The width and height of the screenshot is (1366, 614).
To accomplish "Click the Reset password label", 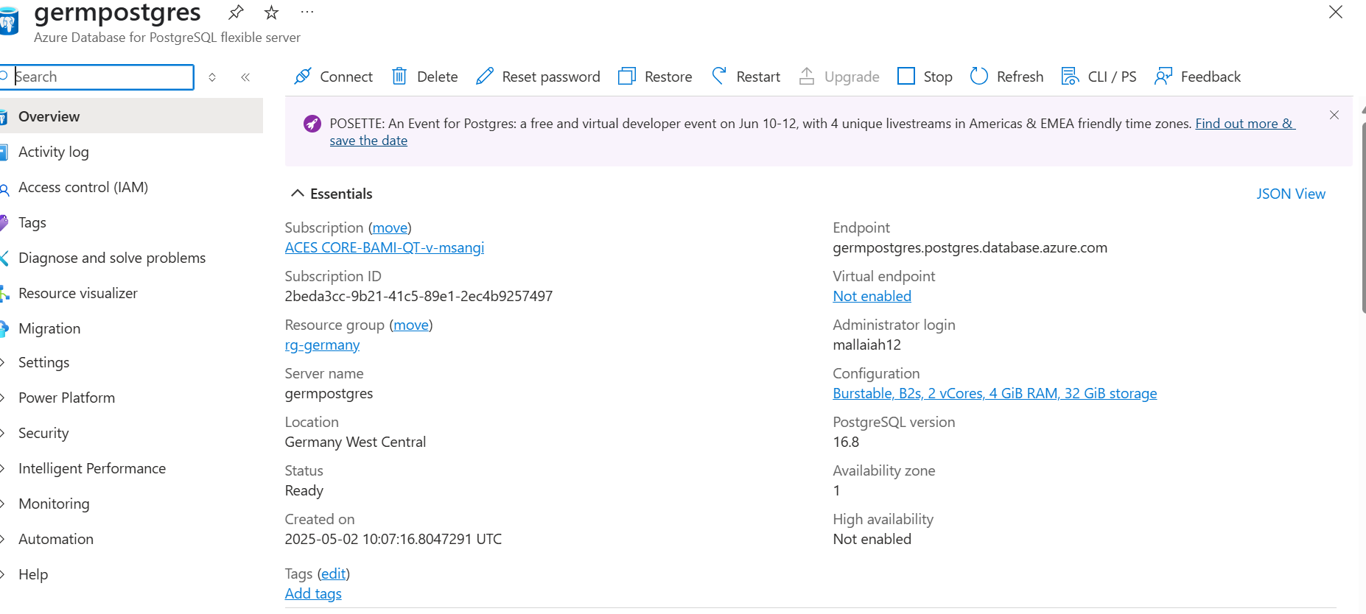I will pos(551,77).
